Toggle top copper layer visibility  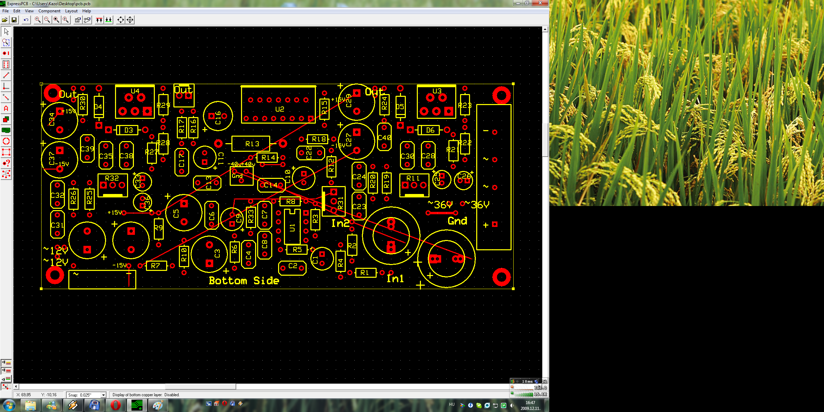point(6,371)
